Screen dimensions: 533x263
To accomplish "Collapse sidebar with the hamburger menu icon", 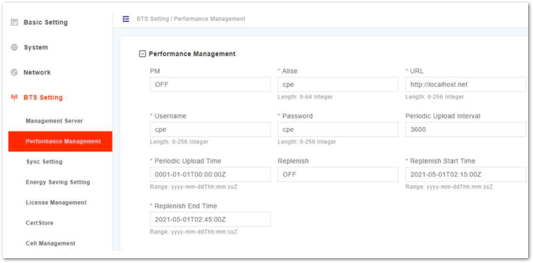I will 126,19.
